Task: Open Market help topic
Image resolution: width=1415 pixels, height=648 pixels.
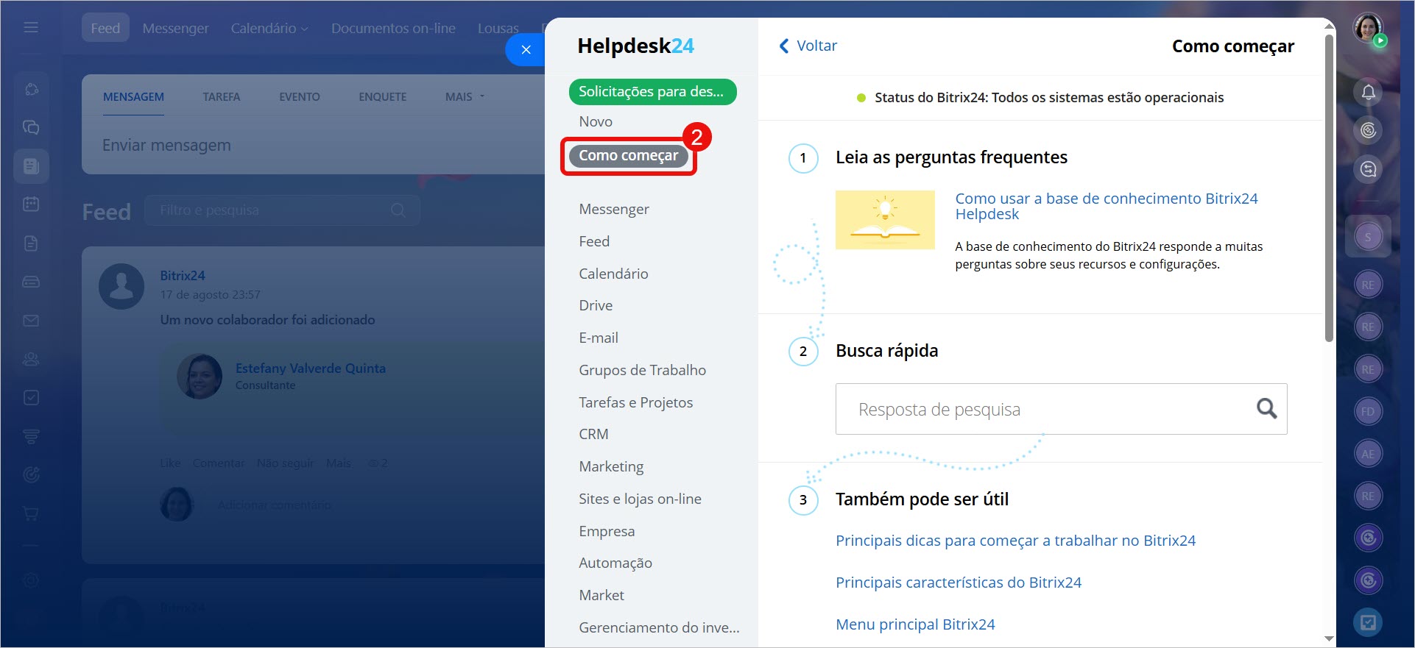Action: tap(601, 595)
